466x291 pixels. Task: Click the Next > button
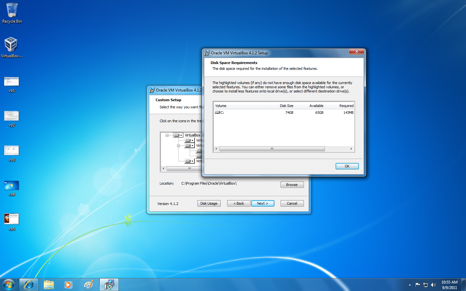coord(262,203)
